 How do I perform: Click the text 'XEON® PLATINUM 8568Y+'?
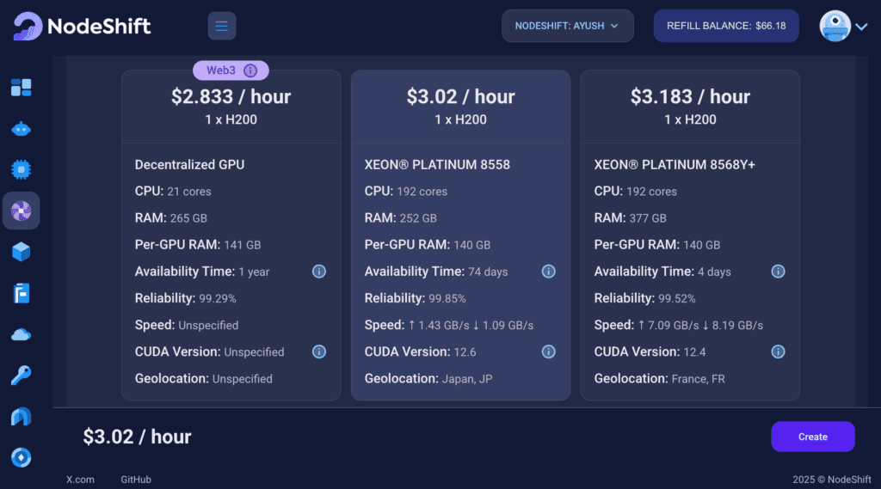click(675, 165)
